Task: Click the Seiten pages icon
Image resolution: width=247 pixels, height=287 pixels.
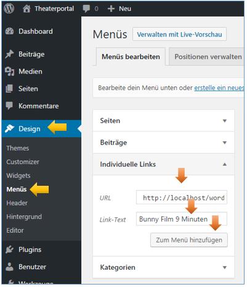Action: tap(9, 89)
